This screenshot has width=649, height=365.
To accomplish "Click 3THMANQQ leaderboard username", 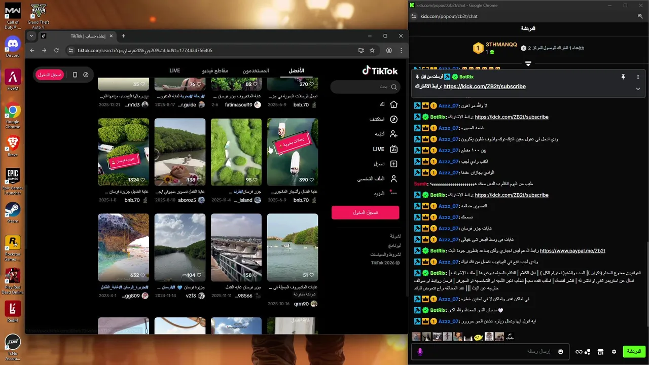I will [501, 45].
